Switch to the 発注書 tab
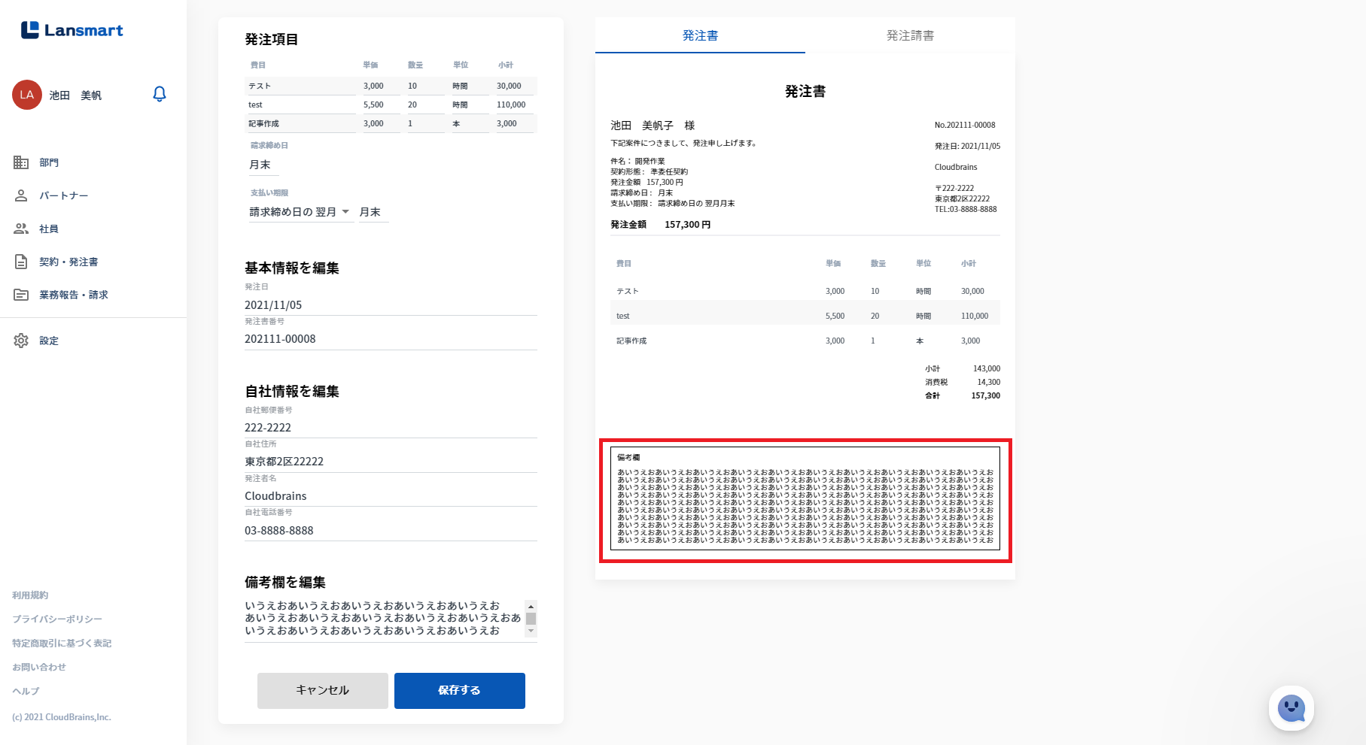This screenshot has width=1366, height=745. pos(700,35)
